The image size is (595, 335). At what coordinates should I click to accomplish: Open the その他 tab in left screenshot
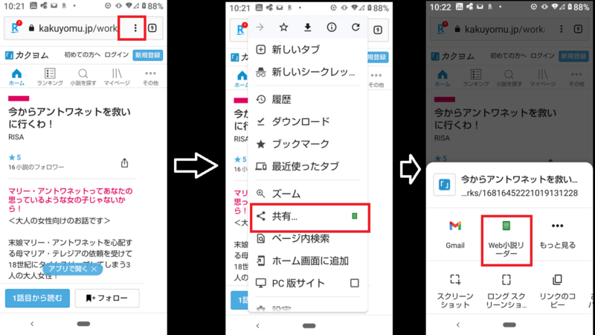(150, 77)
